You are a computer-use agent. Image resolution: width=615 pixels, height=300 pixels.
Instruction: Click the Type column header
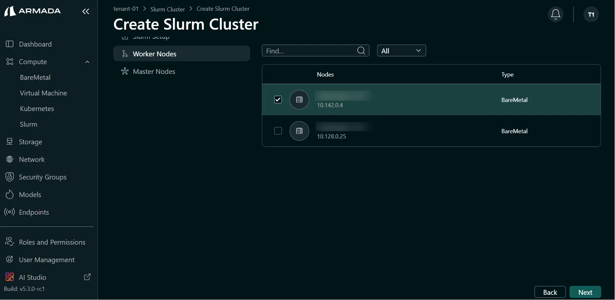[x=507, y=74]
